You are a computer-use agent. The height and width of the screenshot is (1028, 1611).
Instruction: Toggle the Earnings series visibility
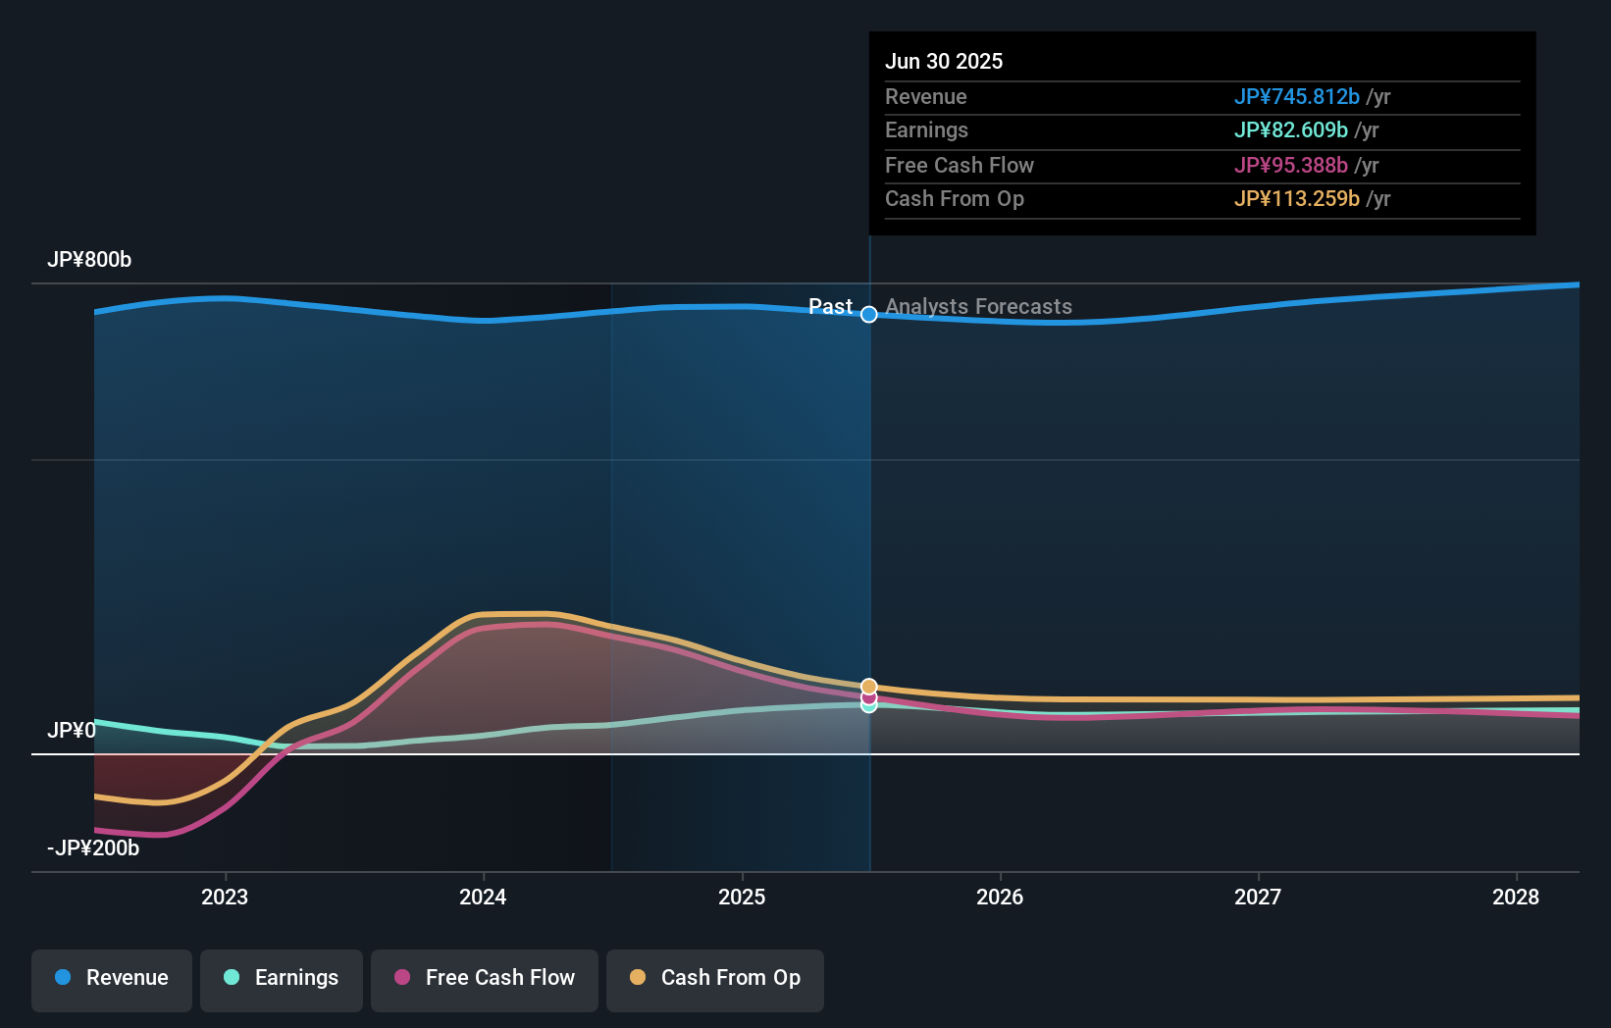pos(282,978)
